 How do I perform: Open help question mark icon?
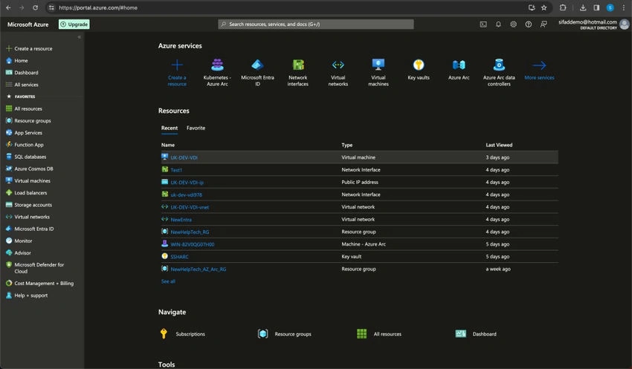tap(529, 25)
